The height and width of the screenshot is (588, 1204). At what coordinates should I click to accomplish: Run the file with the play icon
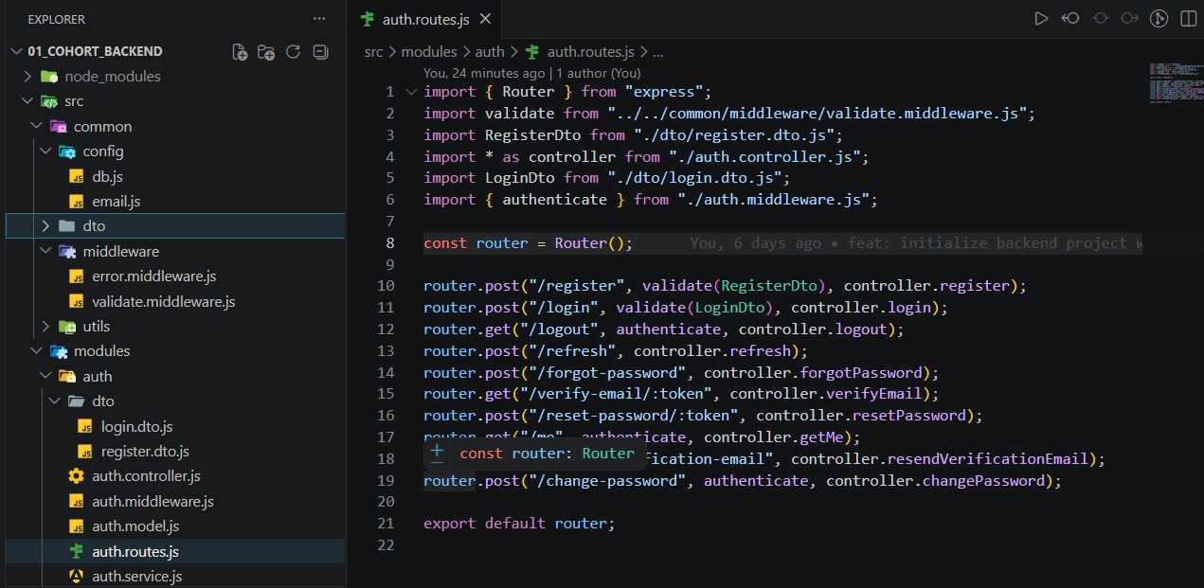coord(1041,19)
